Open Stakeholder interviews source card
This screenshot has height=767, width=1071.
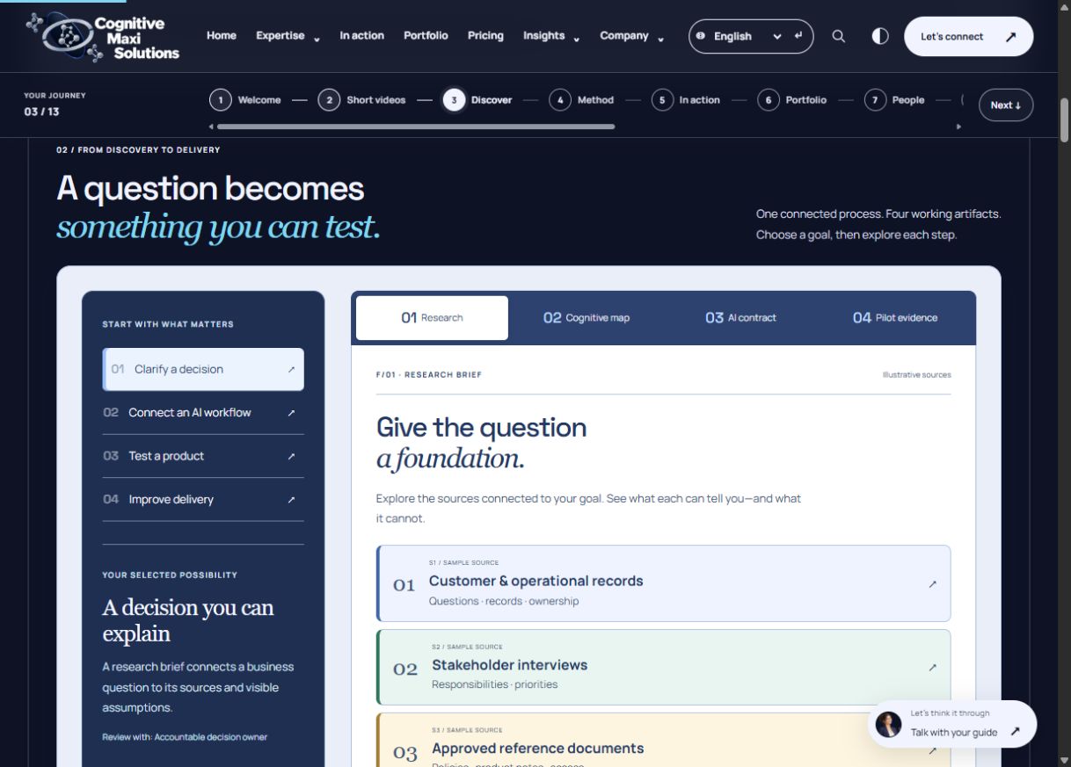(x=664, y=667)
